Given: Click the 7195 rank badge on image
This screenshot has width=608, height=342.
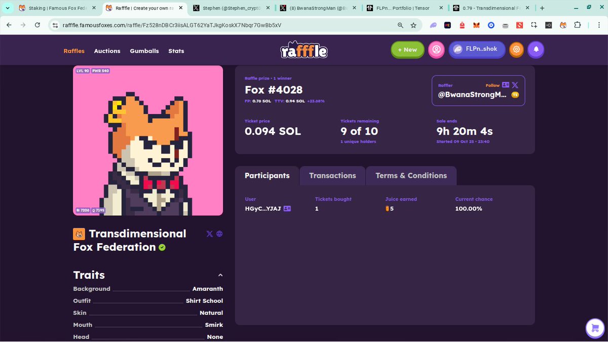Looking at the screenshot, I should pos(98,210).
